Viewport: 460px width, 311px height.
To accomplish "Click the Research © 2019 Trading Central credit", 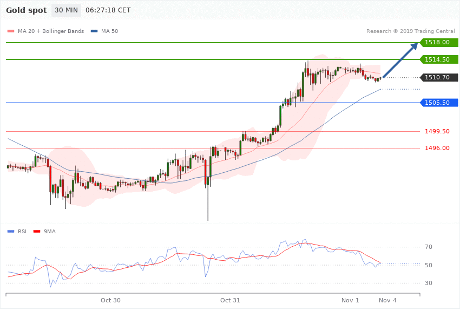I will pos(410,31).
